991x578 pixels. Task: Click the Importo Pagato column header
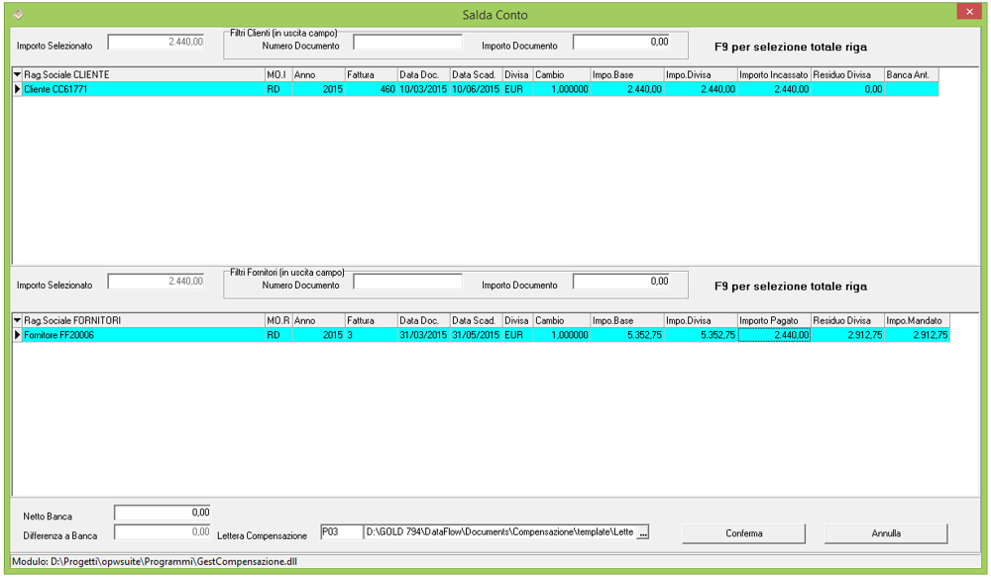click(774, 321)
